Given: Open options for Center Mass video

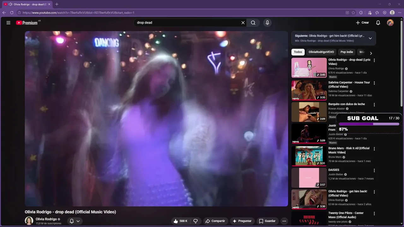Looking at the screenshot, I should (x=374, y=213).
